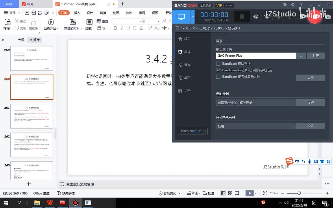Expand the 粘贴 paste options dropdown

pyautogui.click(x=11, y=28)
